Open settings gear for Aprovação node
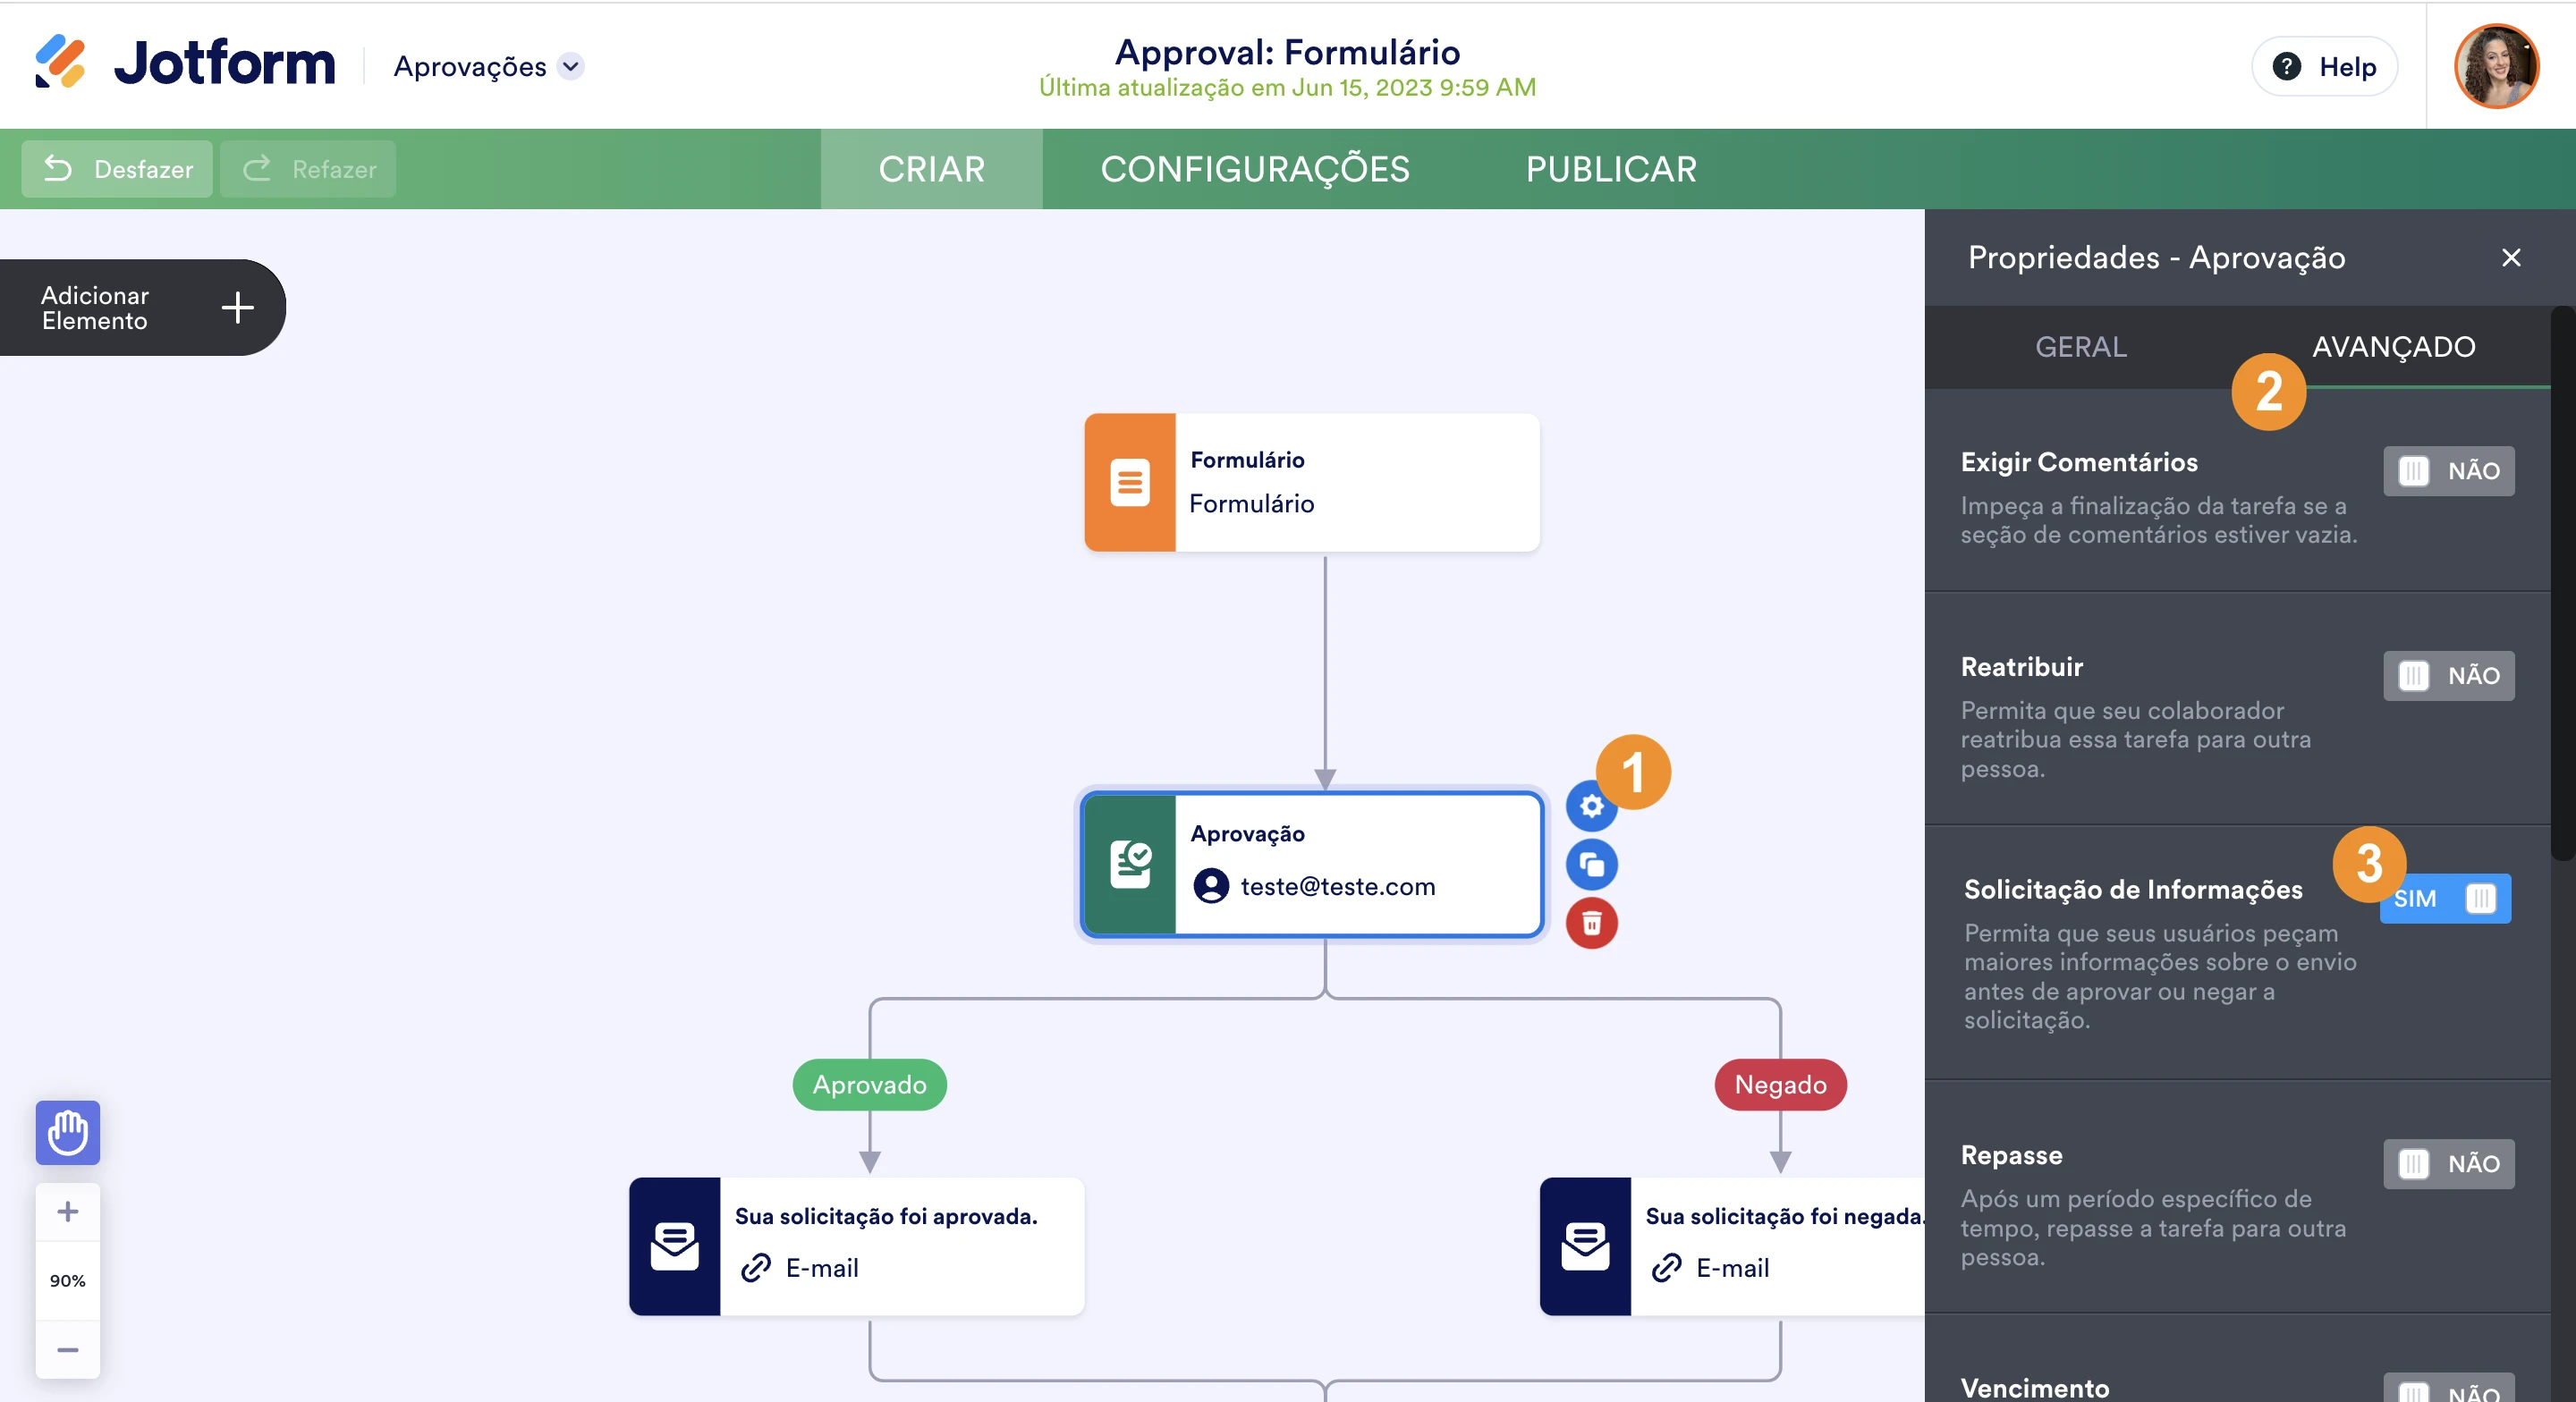 coord(1590,806)
